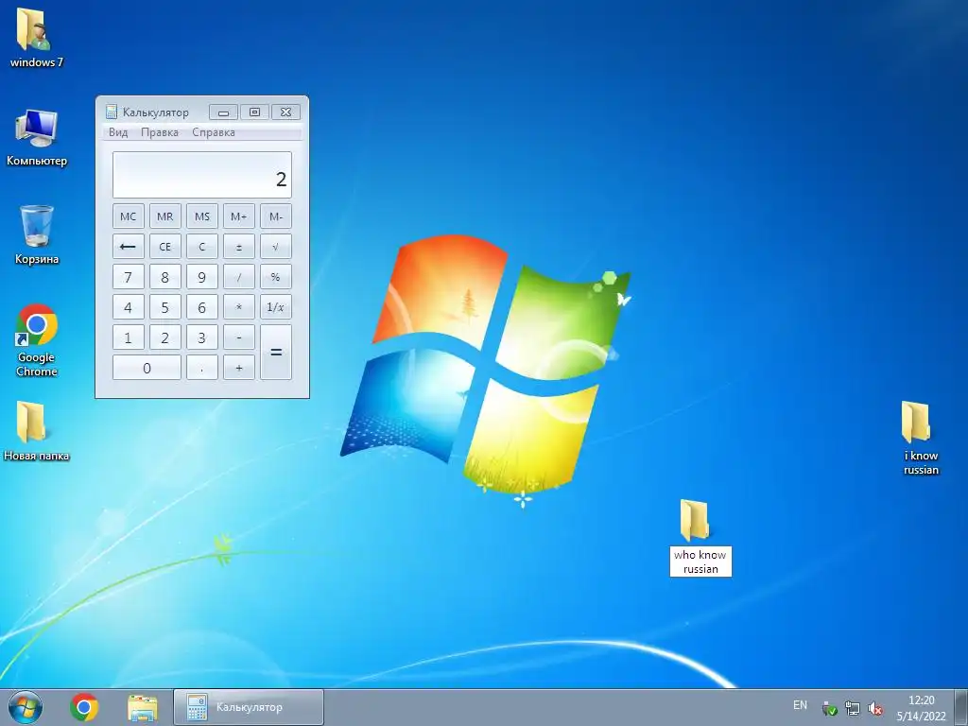Viewport: 968px width, 726px height.
Task: Click the digit 1 key
Action: pyautogui.click(x=129, y=337)
